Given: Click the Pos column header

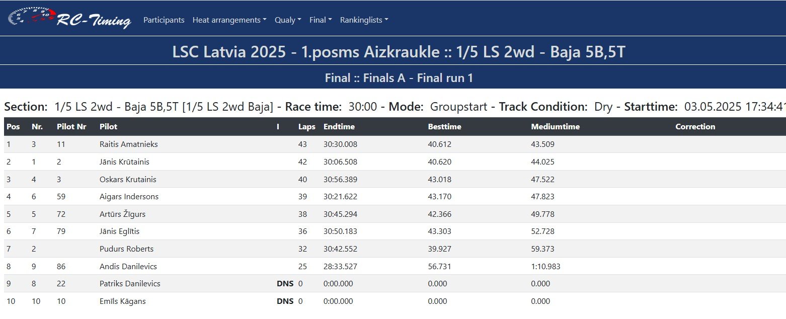Looking at the screenshot, I should pos(13,127).
